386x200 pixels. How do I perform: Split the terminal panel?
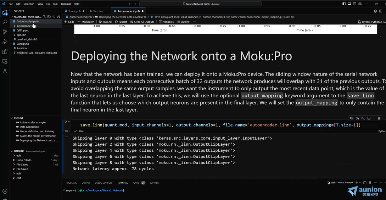[x=365, y=183]
